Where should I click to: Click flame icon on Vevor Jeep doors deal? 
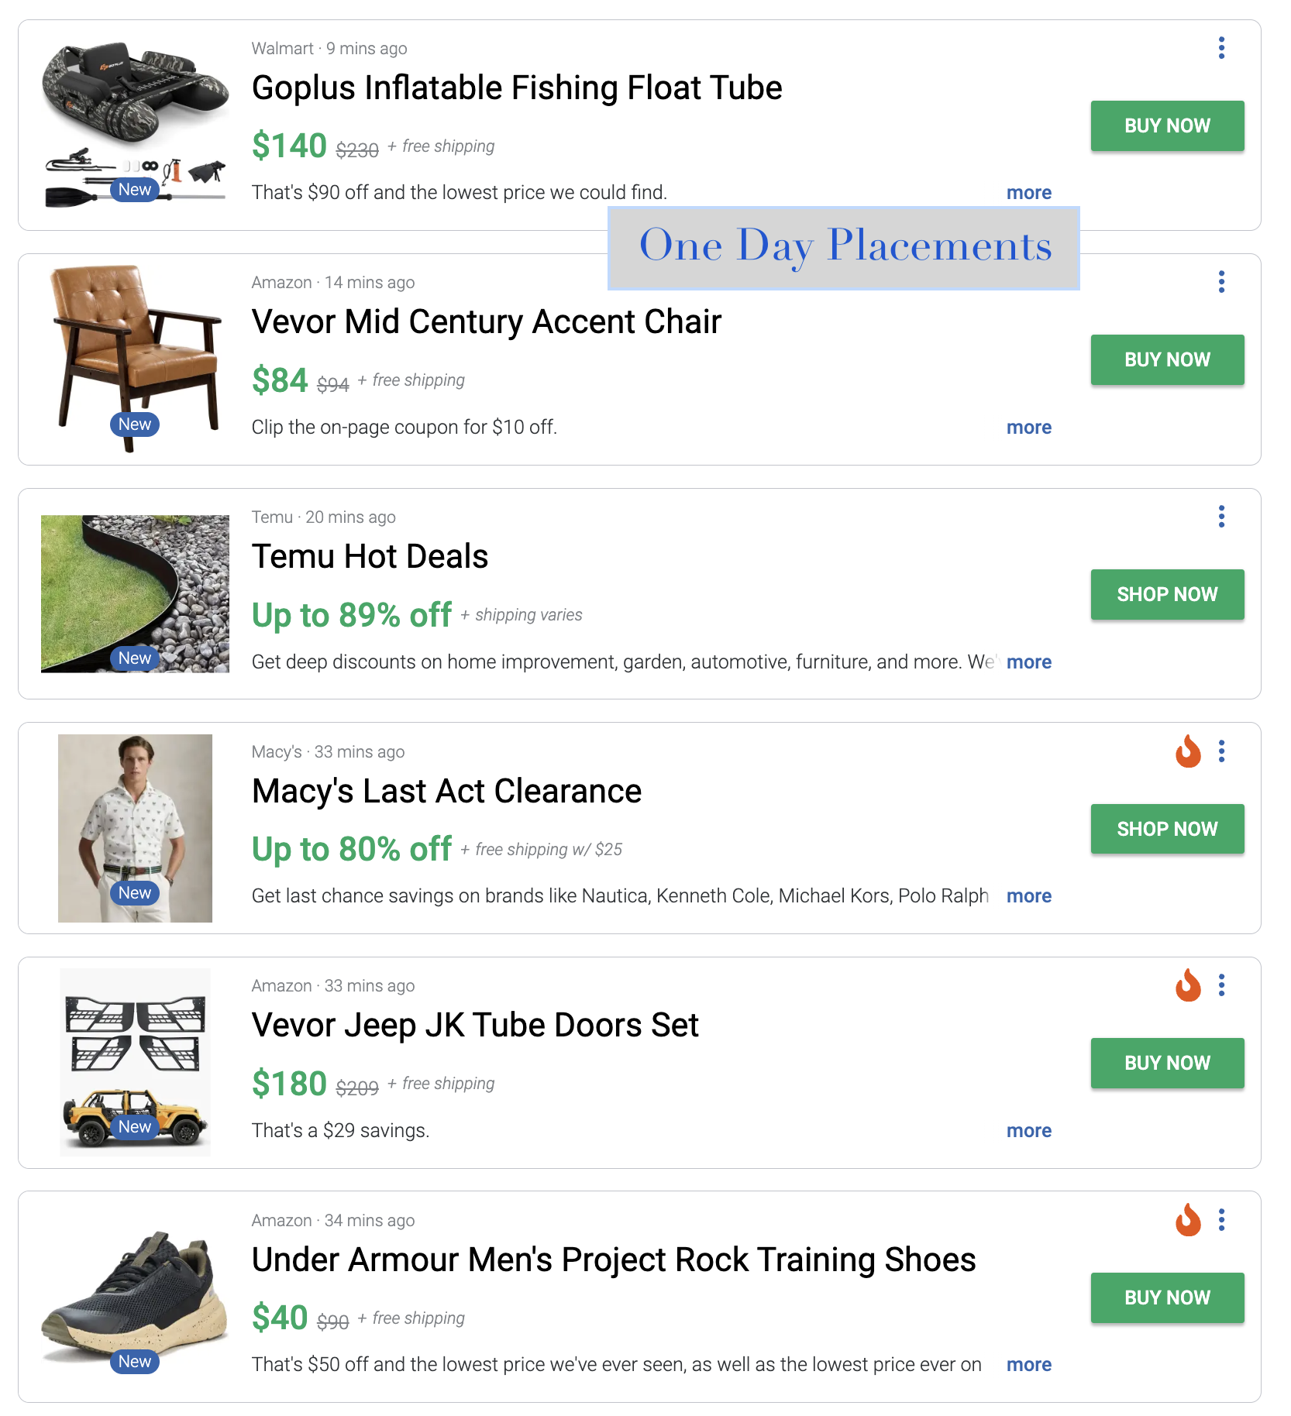tap(1188, 985)
